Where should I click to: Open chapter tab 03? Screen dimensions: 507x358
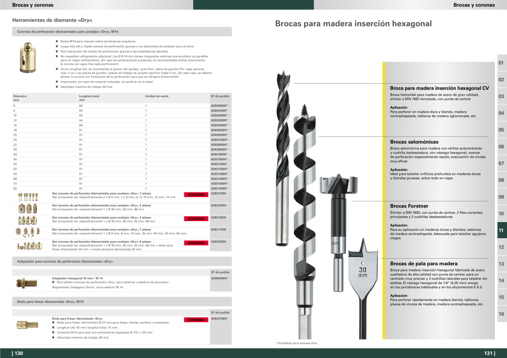pos(502,96)
